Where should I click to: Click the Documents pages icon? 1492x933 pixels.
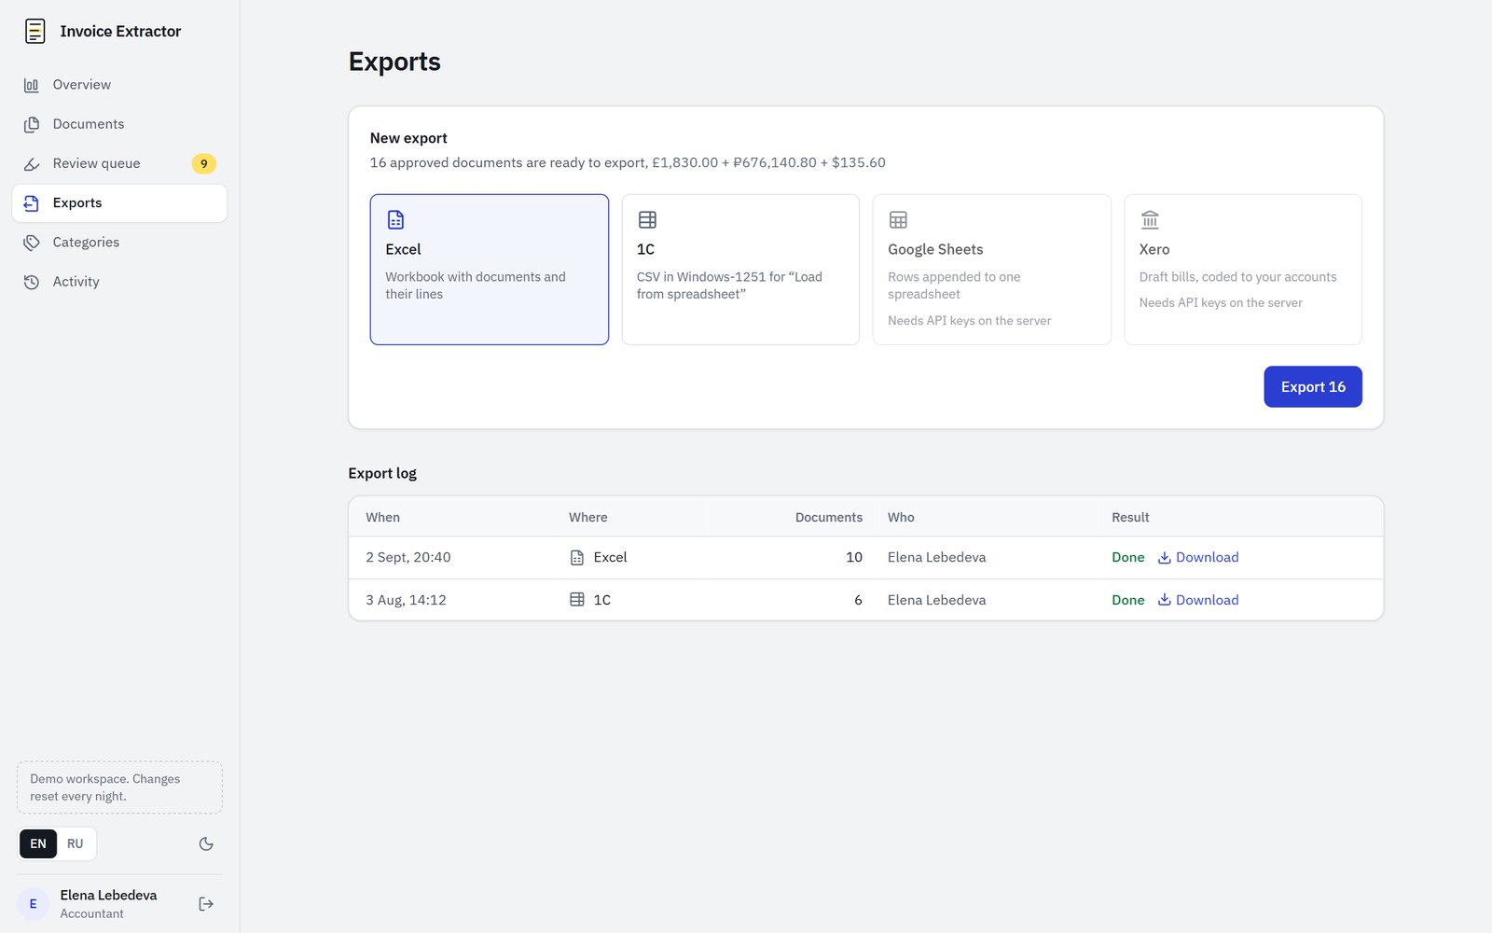coord(32,124)
